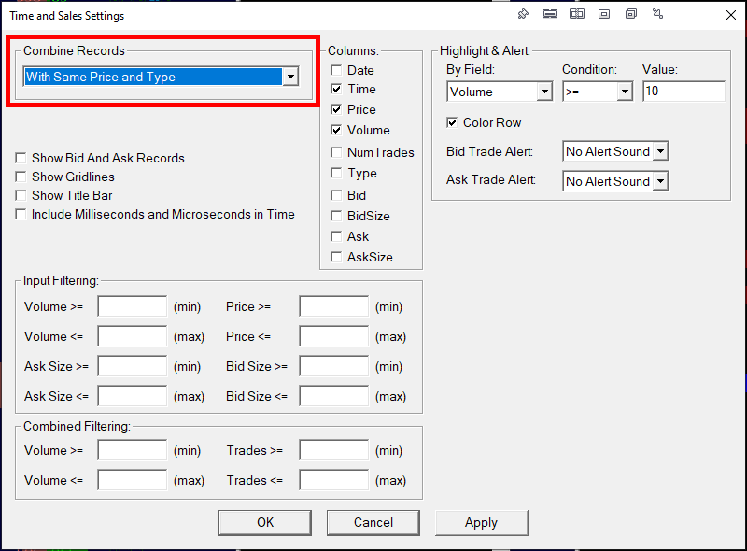Click the overlapping windows icon in title bar

631,15
